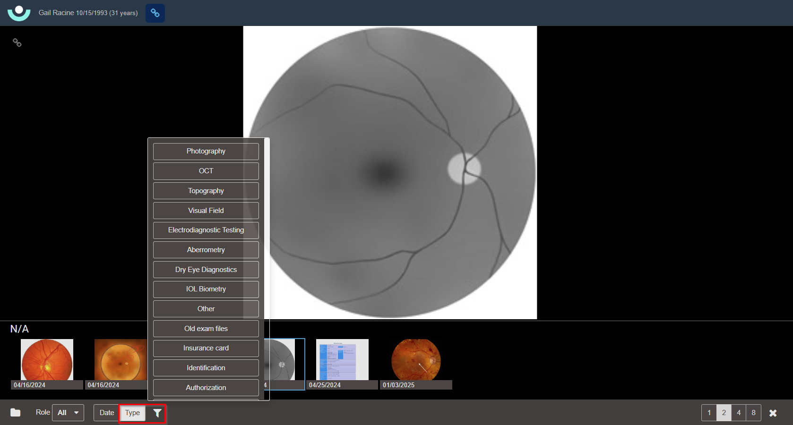The height and width of the screenshot is (425, 793).
Task: Open the folder icon in bottom toolbar
Action: (x=16, y=413)
